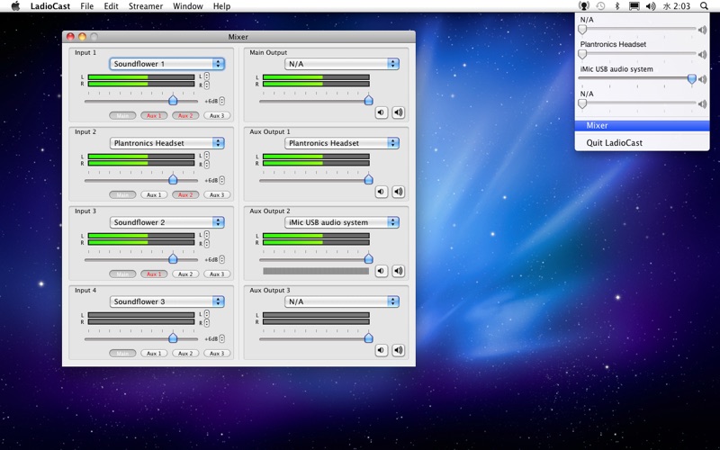Open Aux Output 1 Plantronics Headset dropdown
Viewport: 720px width, 450px height.
point(342,143)
